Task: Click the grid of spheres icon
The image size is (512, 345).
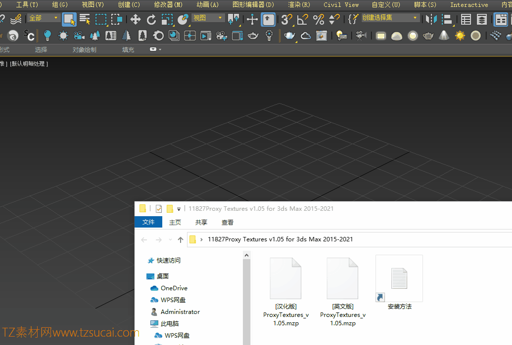Action: click(495, 35)
